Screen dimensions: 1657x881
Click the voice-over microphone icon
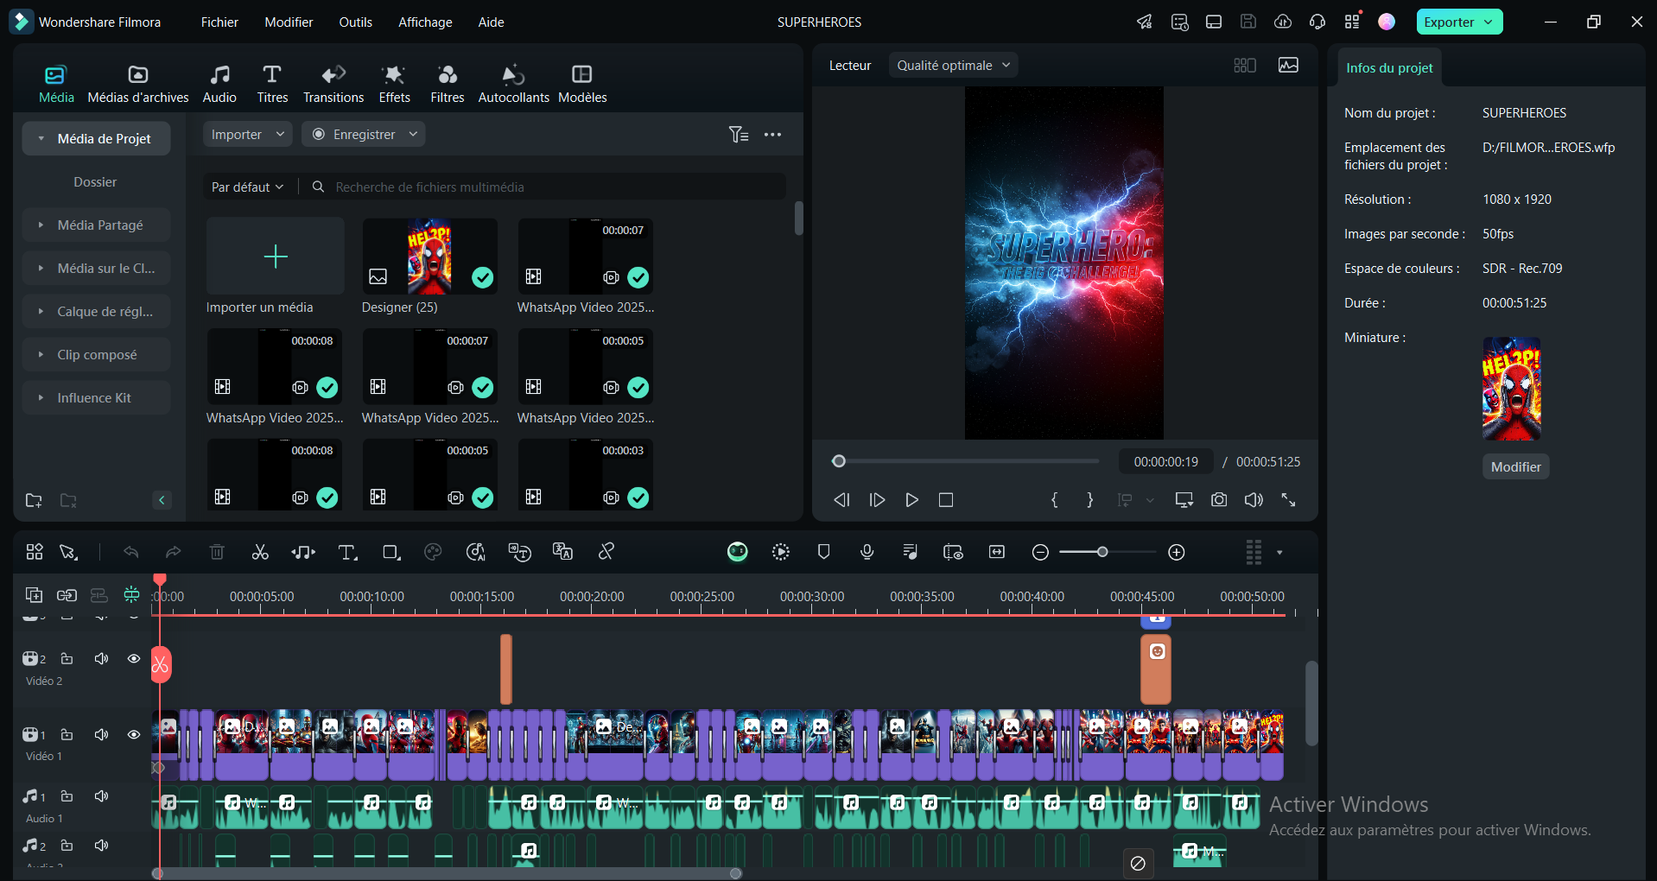pos(867,553)
